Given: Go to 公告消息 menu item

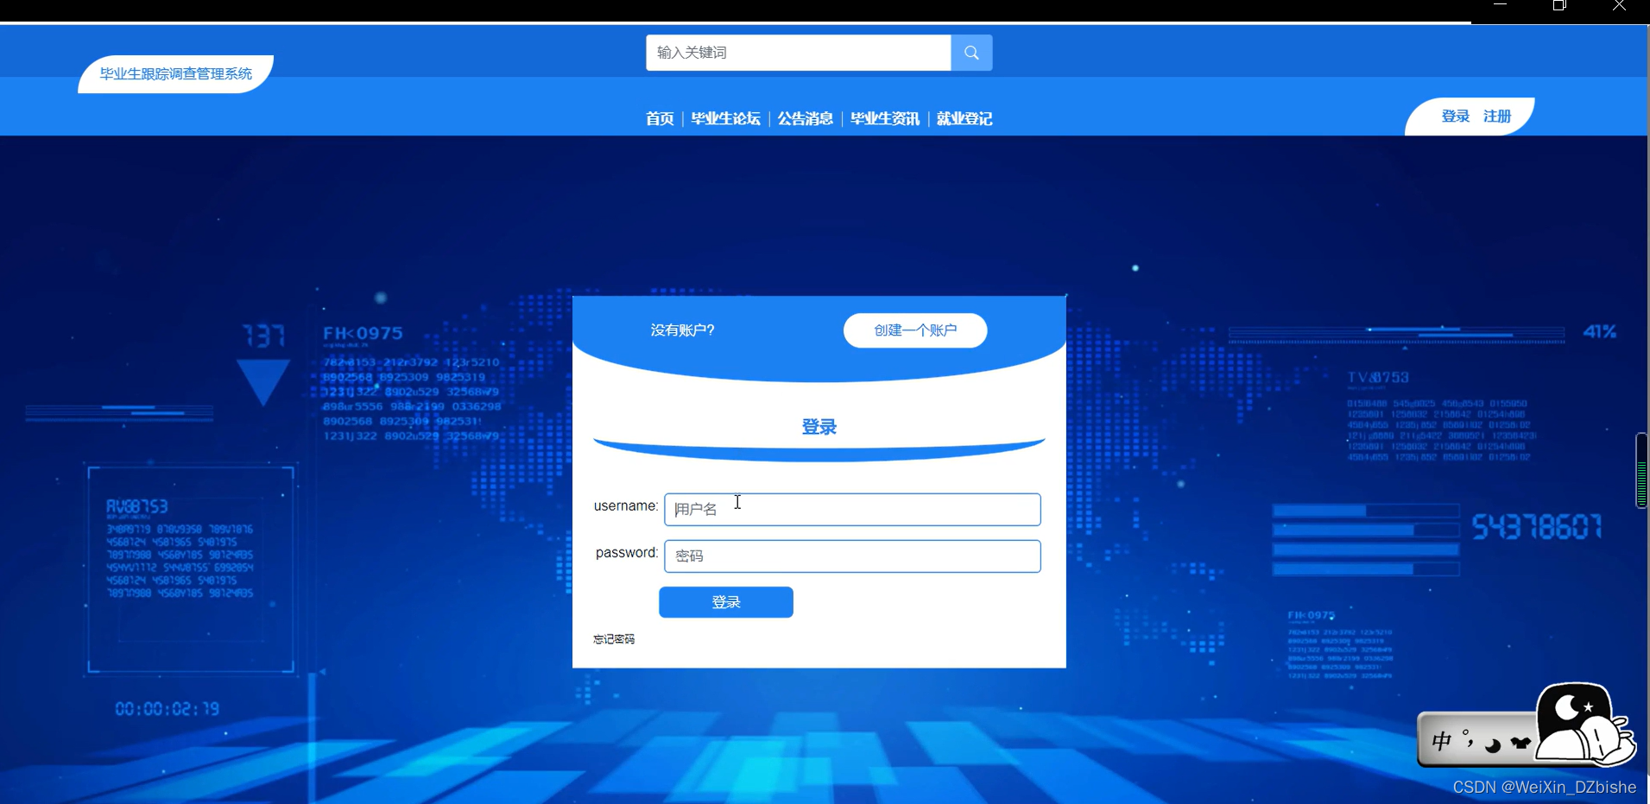Looking at the screenshot, I should (x=805, y=118).
